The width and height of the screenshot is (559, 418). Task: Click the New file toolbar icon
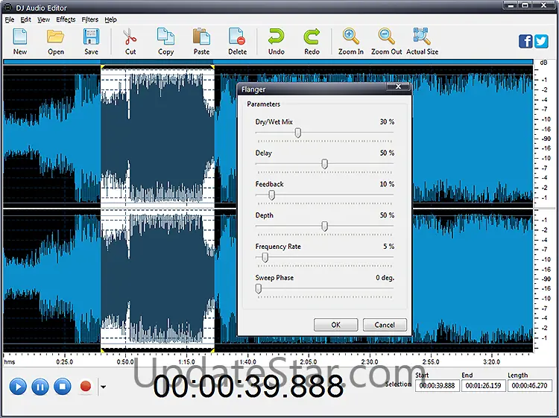(19, 37)
